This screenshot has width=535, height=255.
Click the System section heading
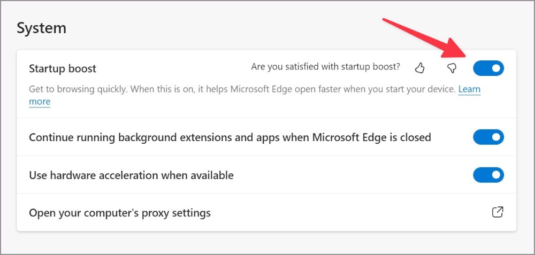click(x=42, y=28)
